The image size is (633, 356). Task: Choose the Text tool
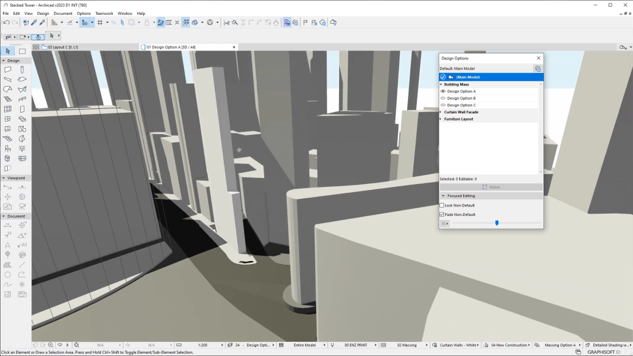click(x=8, y=244)
